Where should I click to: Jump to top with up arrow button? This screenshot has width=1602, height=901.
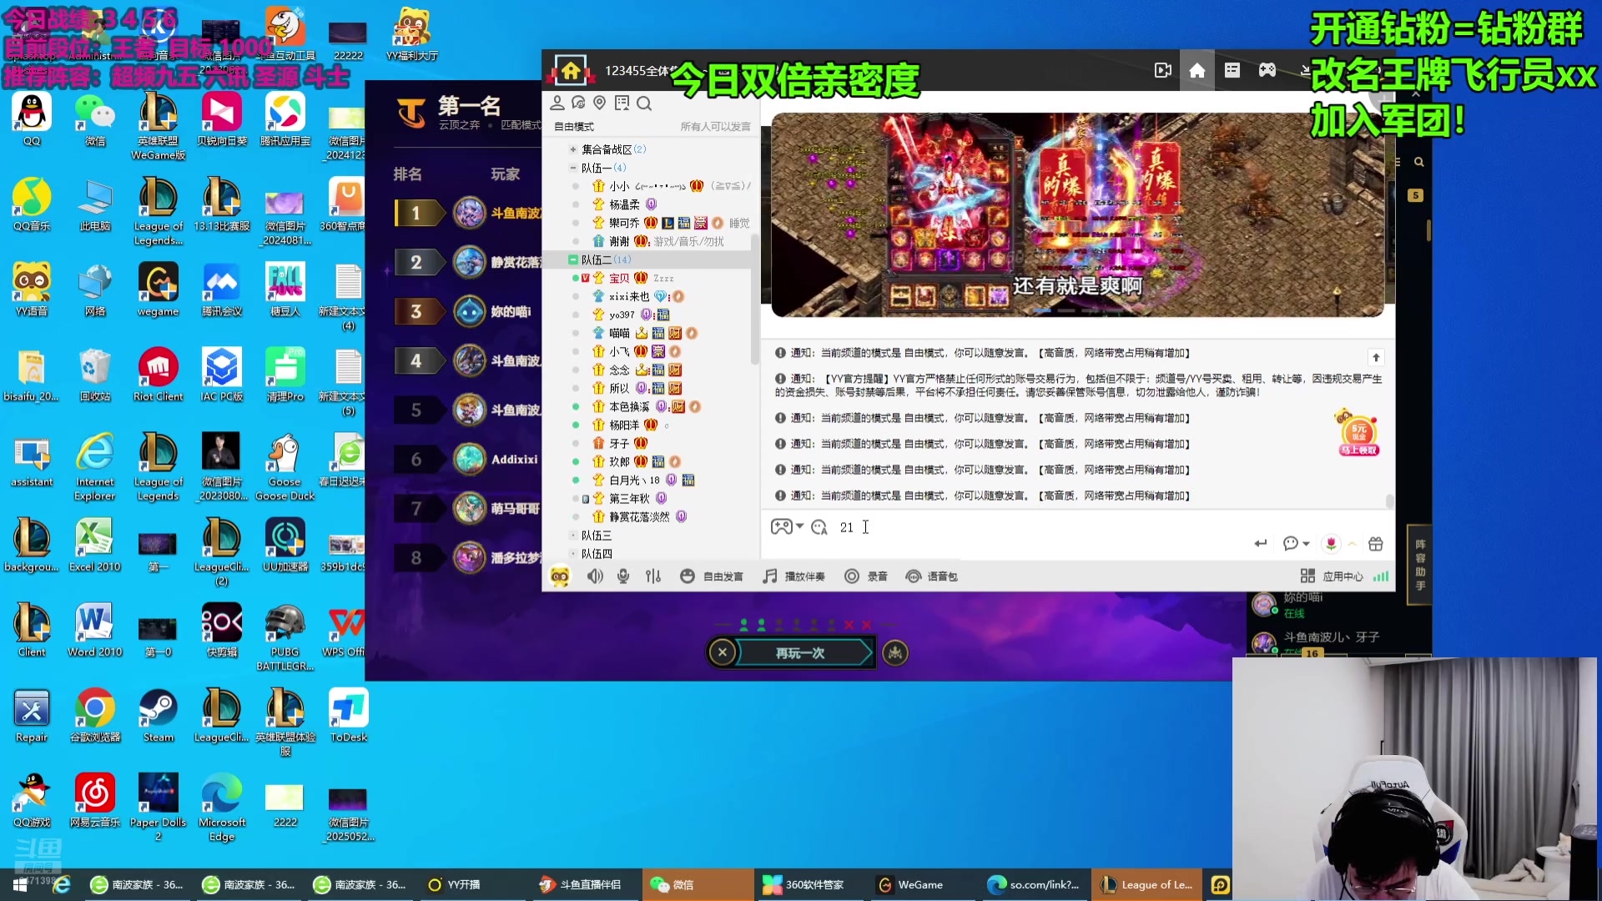point(1376,358)
